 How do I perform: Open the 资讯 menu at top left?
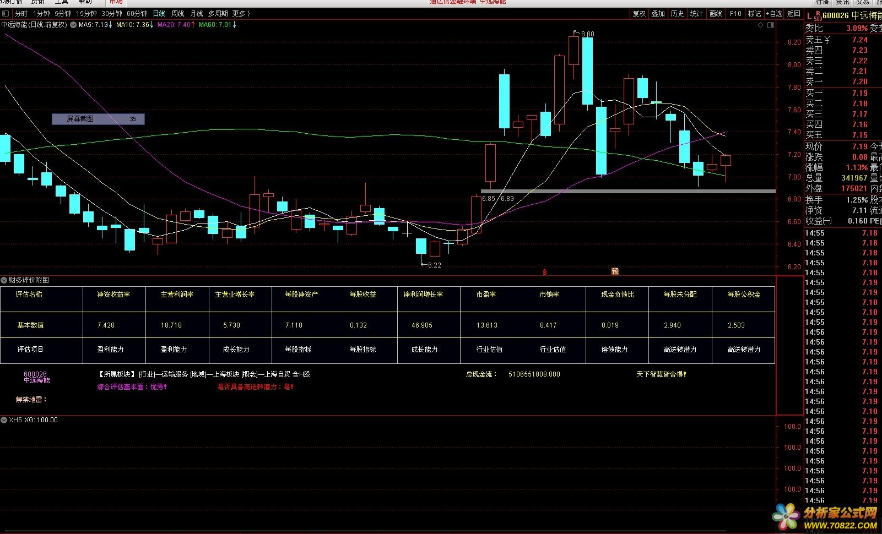(38, 2)
